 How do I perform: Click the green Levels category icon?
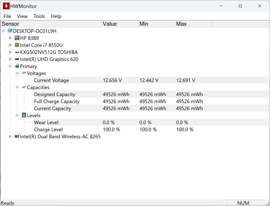[24, 115]
